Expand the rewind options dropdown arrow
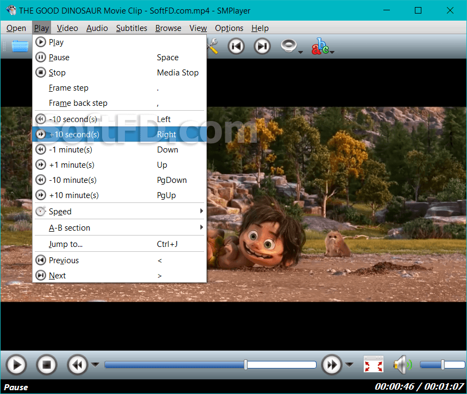This screenshot has width=467, height=394. 95,365
